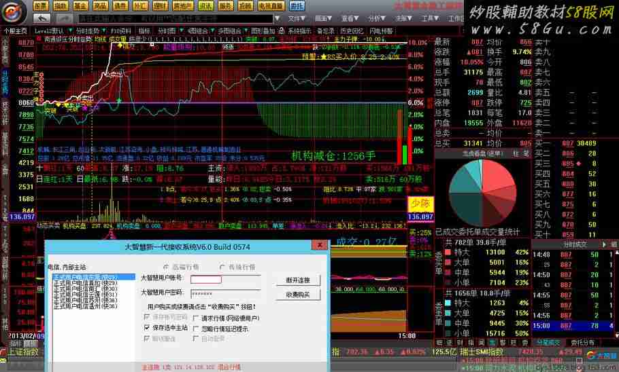Expand the 分时走势 dropdown
Viewport: 619px width, 372px height.
pyautogui.click(x=103, y=31)
